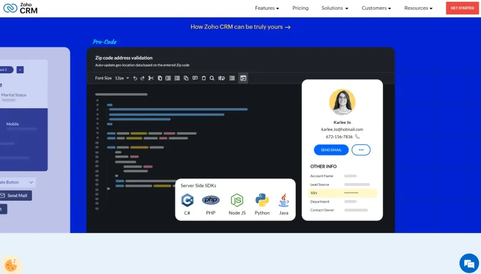This screenshot has height=274, width=481.
Task: Select the PHP SDK icon
Action: pyautogui.click(x=211, y=200)
